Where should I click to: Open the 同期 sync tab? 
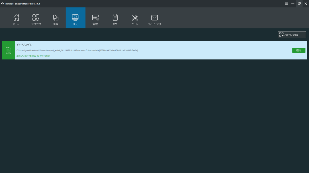click(56, 18)
